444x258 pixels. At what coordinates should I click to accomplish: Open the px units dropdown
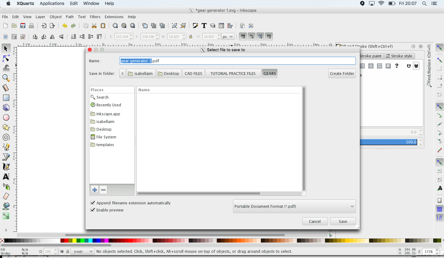228,36
